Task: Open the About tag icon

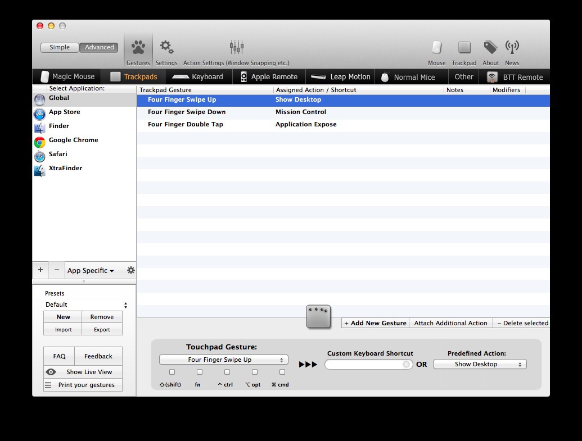Action: (490, 48)
